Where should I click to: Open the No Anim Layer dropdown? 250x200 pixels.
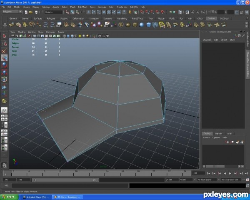click(207, 180)
